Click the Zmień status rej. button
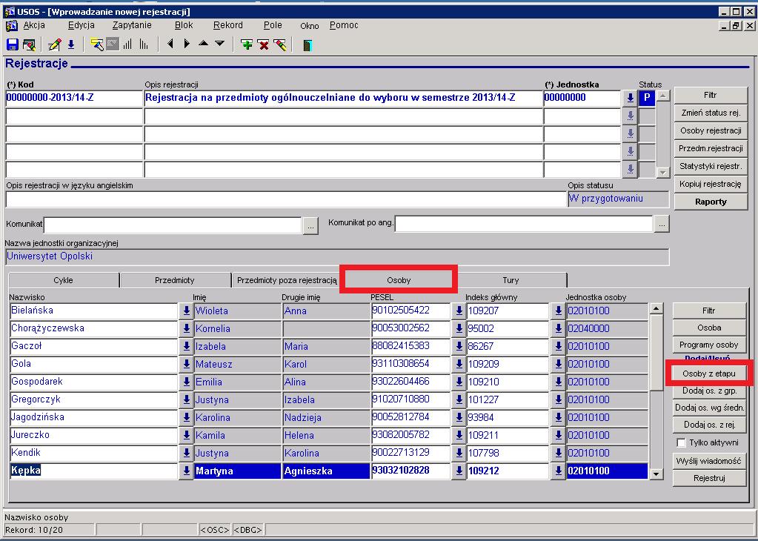The height and width of the screenshot is (541, 758). coord(710,113)
